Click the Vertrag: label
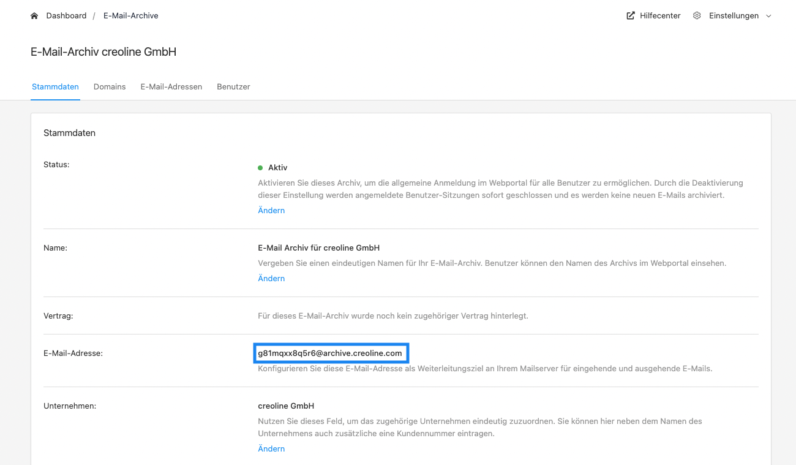The width and height of the screenshot is (796, 465). click(58, 316)
